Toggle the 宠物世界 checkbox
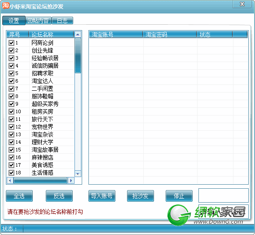 click(11, 127)
